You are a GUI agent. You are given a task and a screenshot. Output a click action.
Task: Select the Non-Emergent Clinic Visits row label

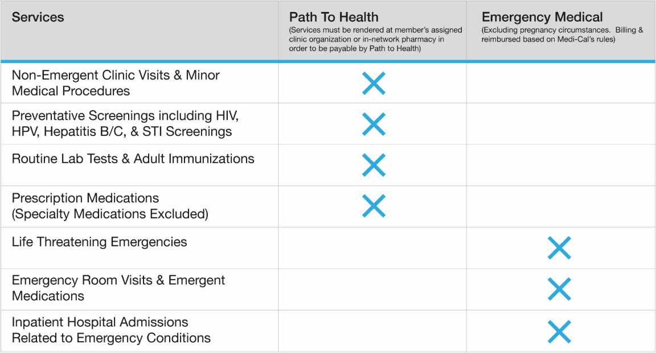click(x=116, y=83)
